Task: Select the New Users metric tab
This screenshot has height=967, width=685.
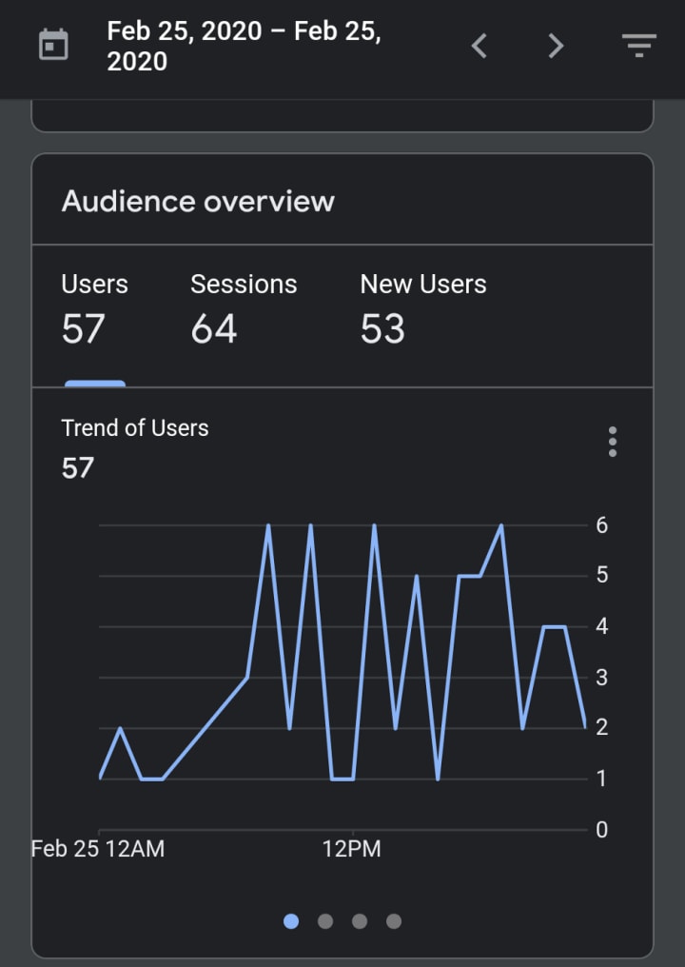Action: [423, 311]
